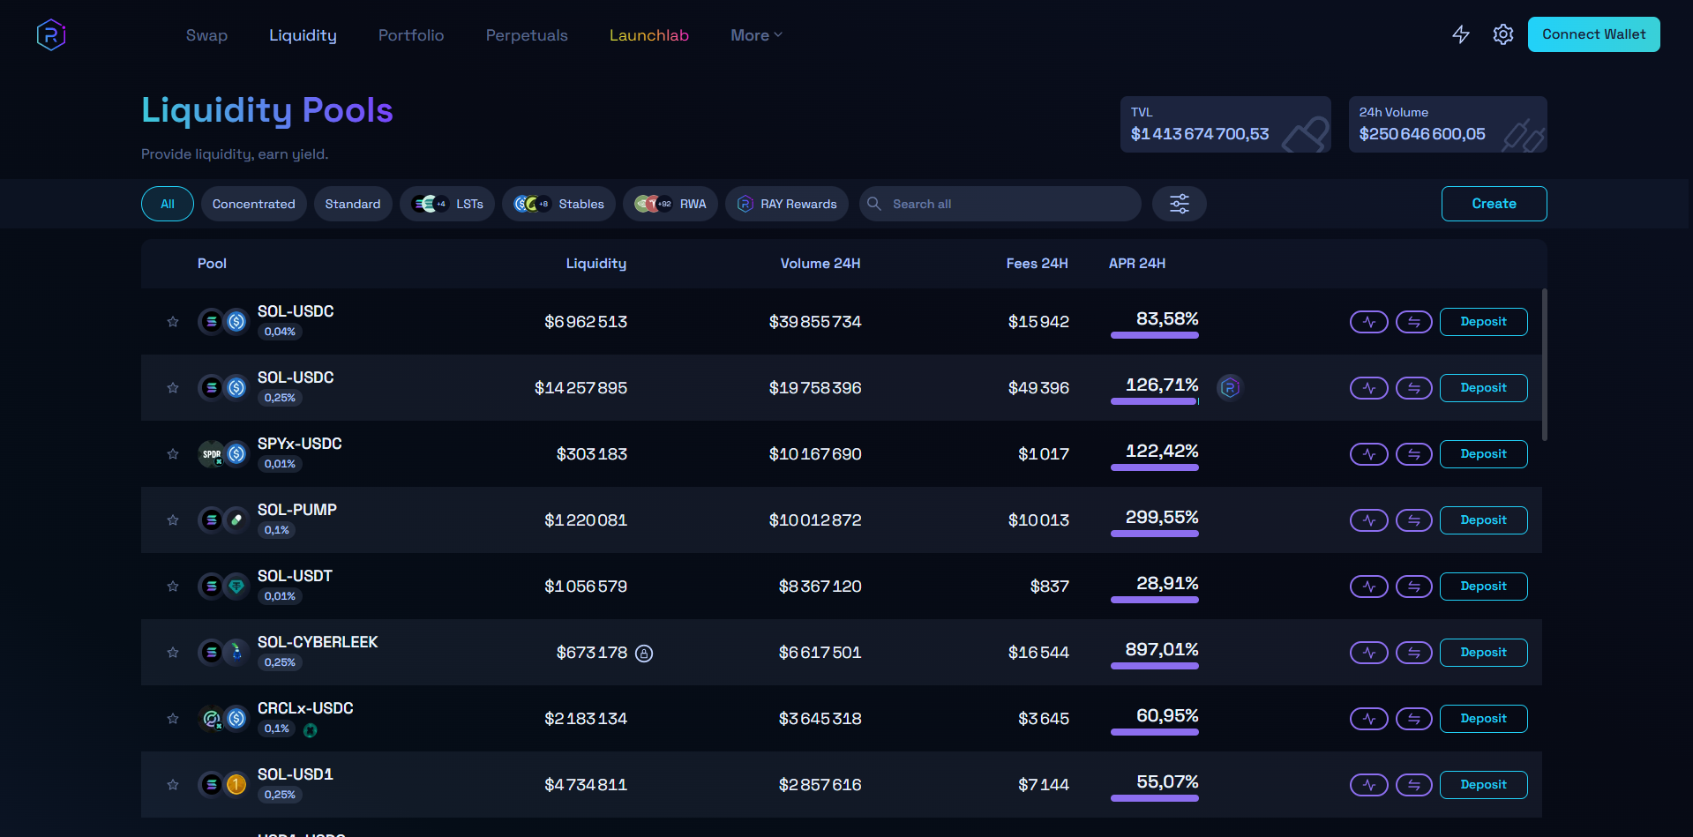Show chart for SOL-USDC 0,25% pool
Image resolution: width=1693 pixels, height=837 pixels.
pos(1369,388)
